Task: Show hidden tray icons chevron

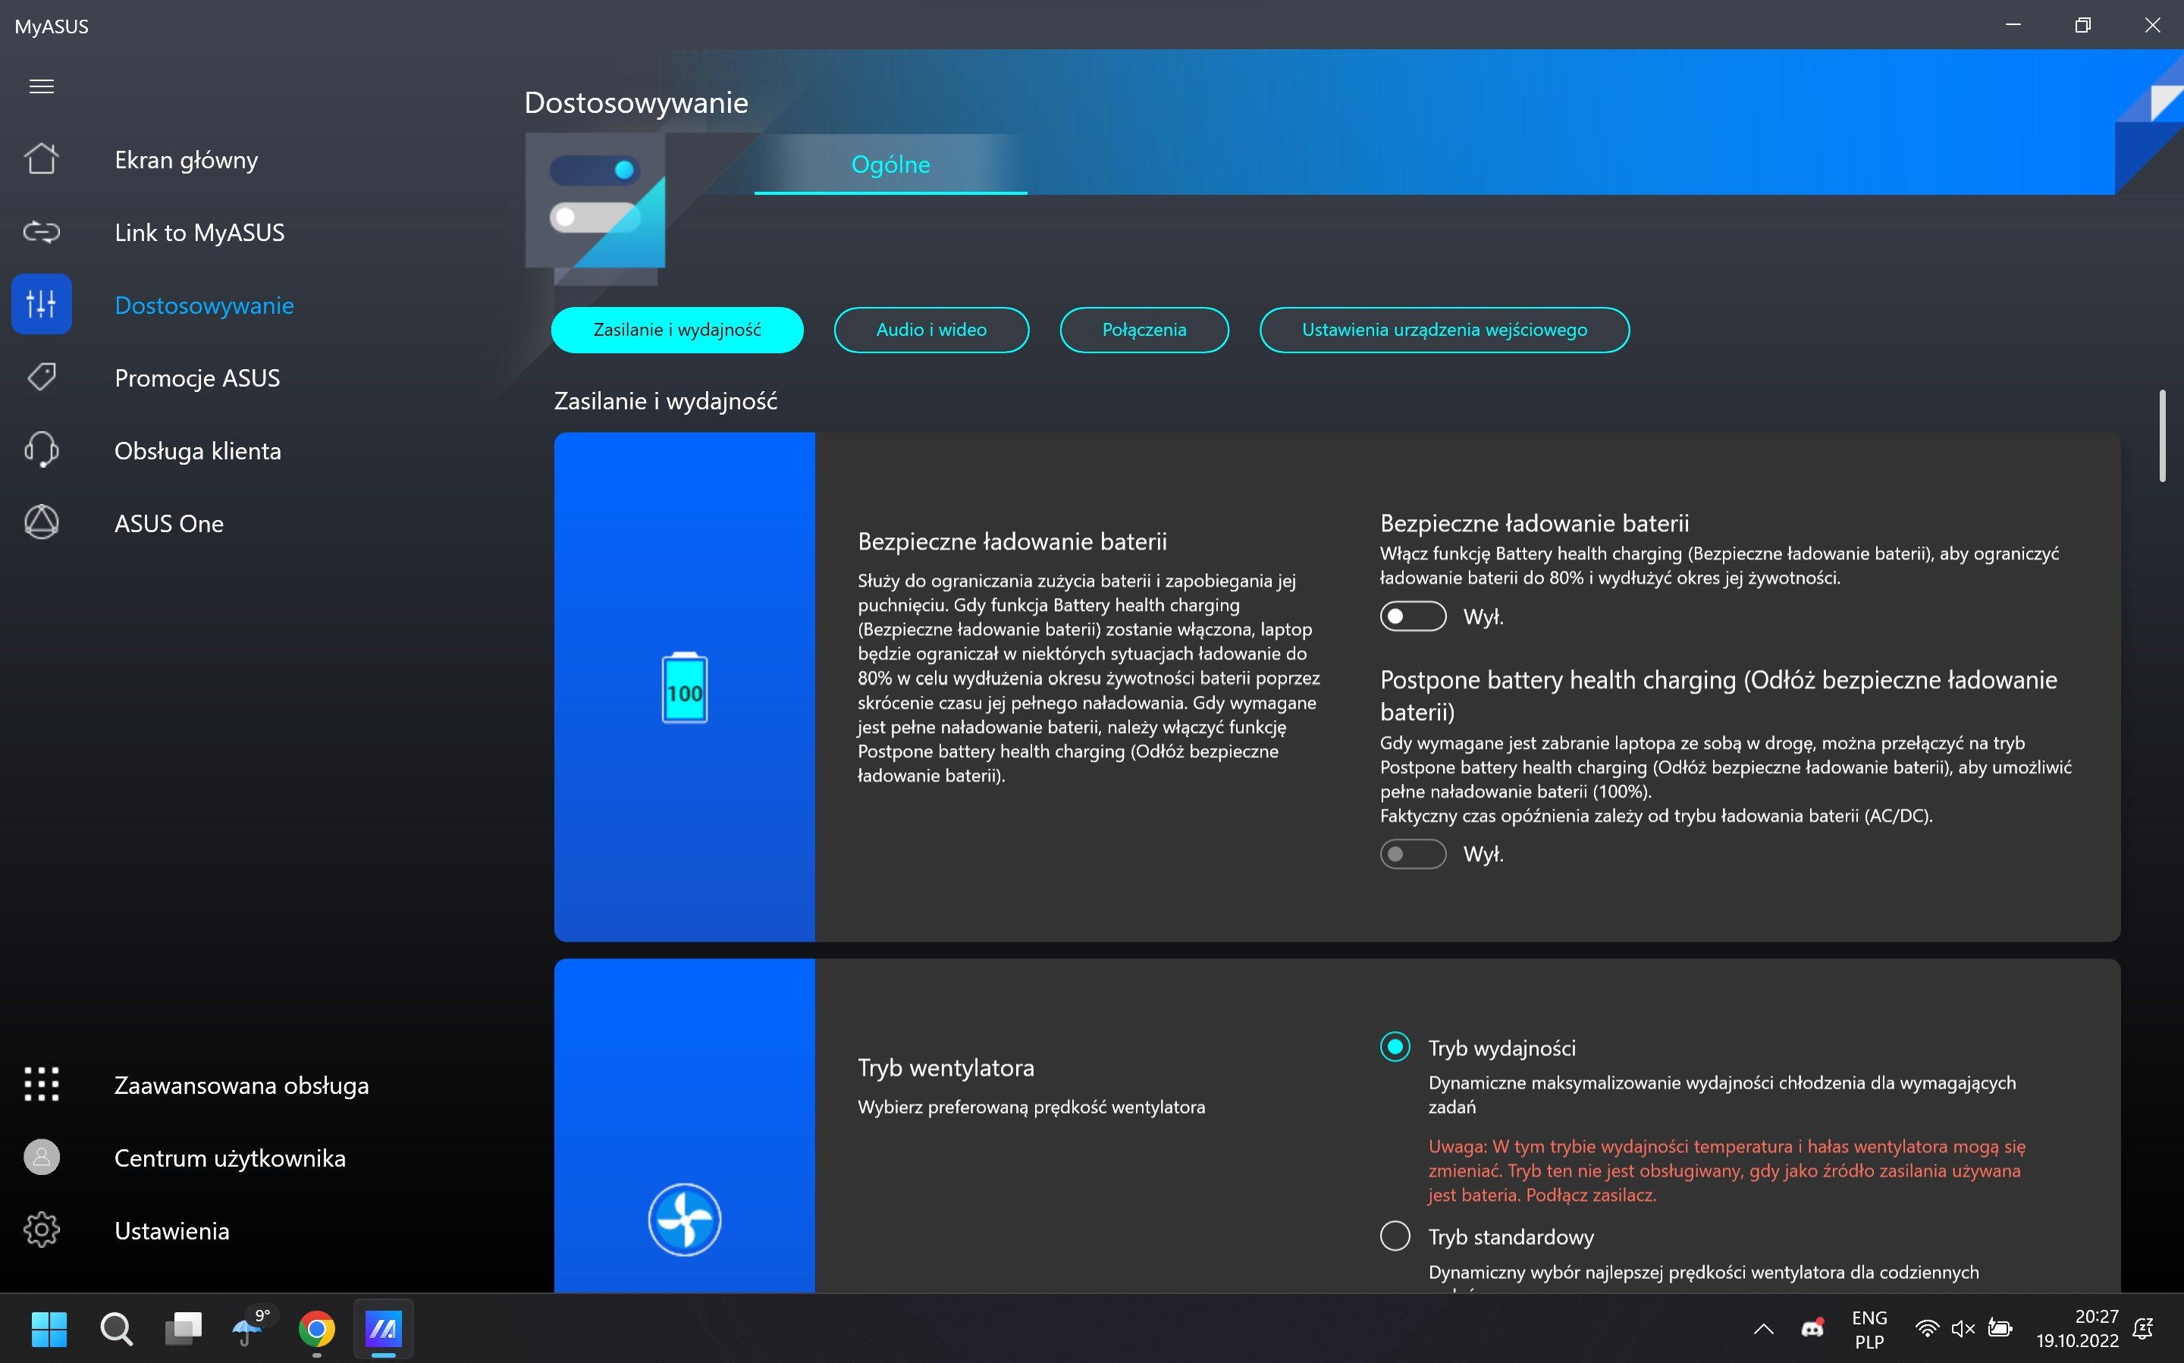Action: (1764, 1329)
